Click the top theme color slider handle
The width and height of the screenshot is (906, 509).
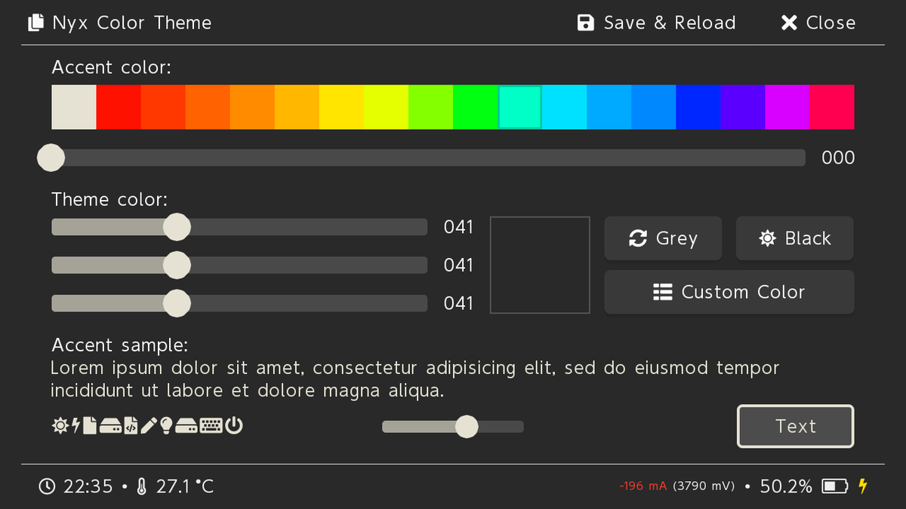coord(177,226)
